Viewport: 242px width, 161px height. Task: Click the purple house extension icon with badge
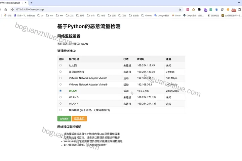coord(205,10)
